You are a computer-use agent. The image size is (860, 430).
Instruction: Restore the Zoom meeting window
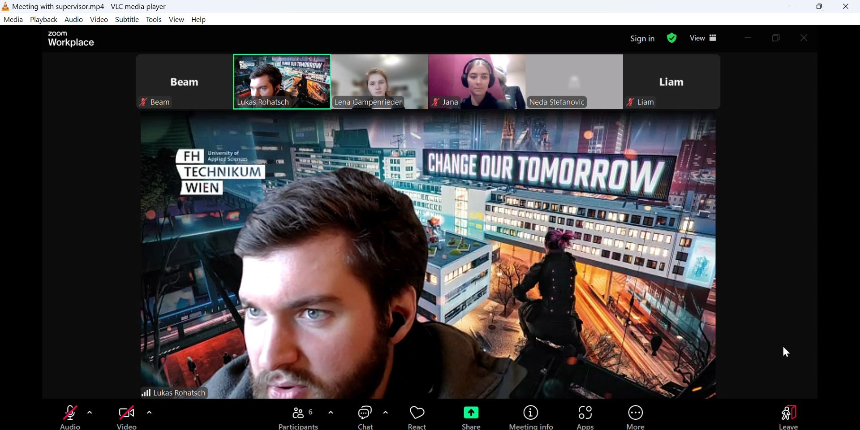point(776,38)
